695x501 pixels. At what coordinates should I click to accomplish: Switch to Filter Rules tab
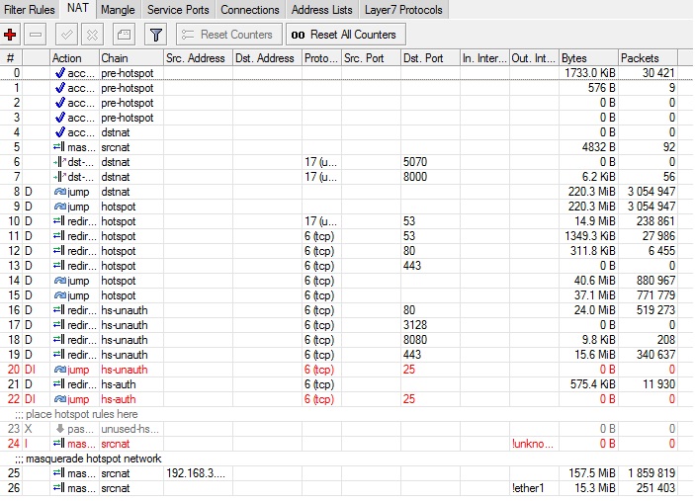30,9
